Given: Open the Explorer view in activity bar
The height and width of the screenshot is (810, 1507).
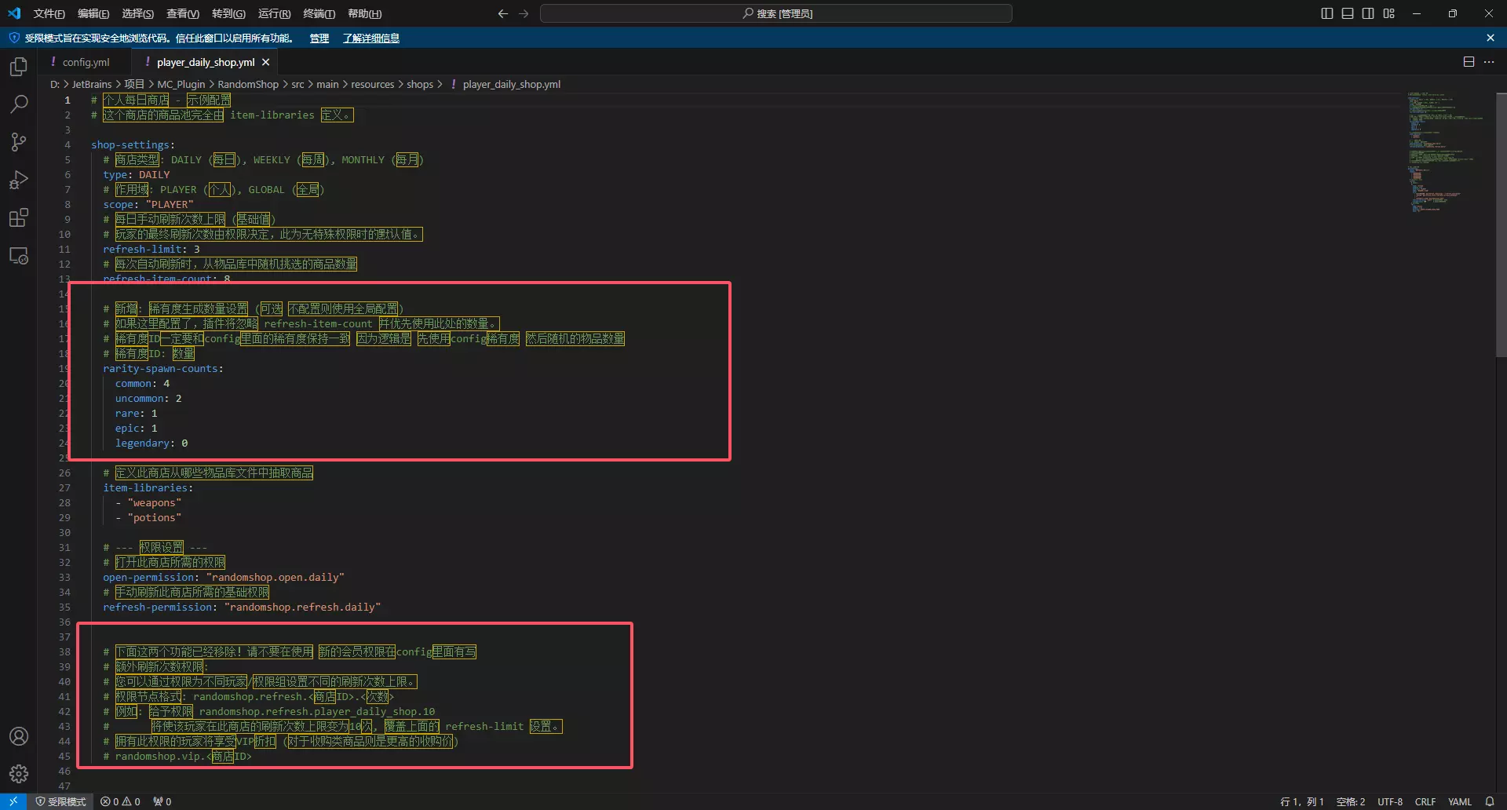Looking at the screenshot, I should (19, 67).
